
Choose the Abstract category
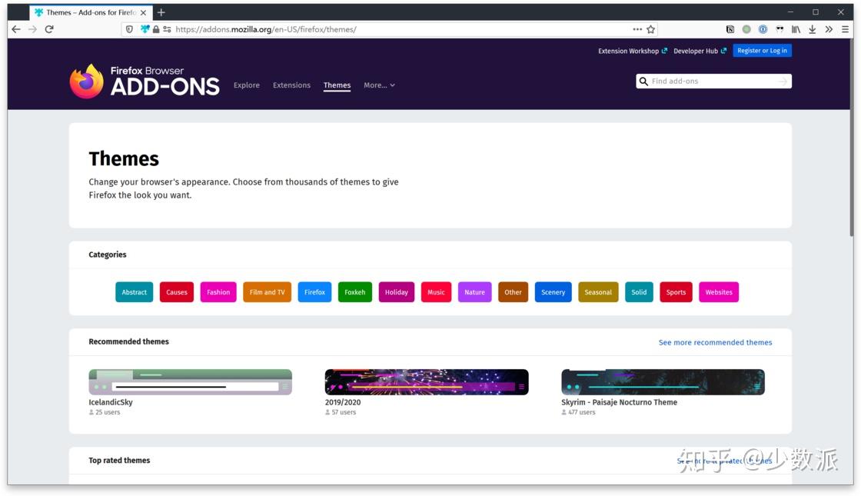(134, 292)
